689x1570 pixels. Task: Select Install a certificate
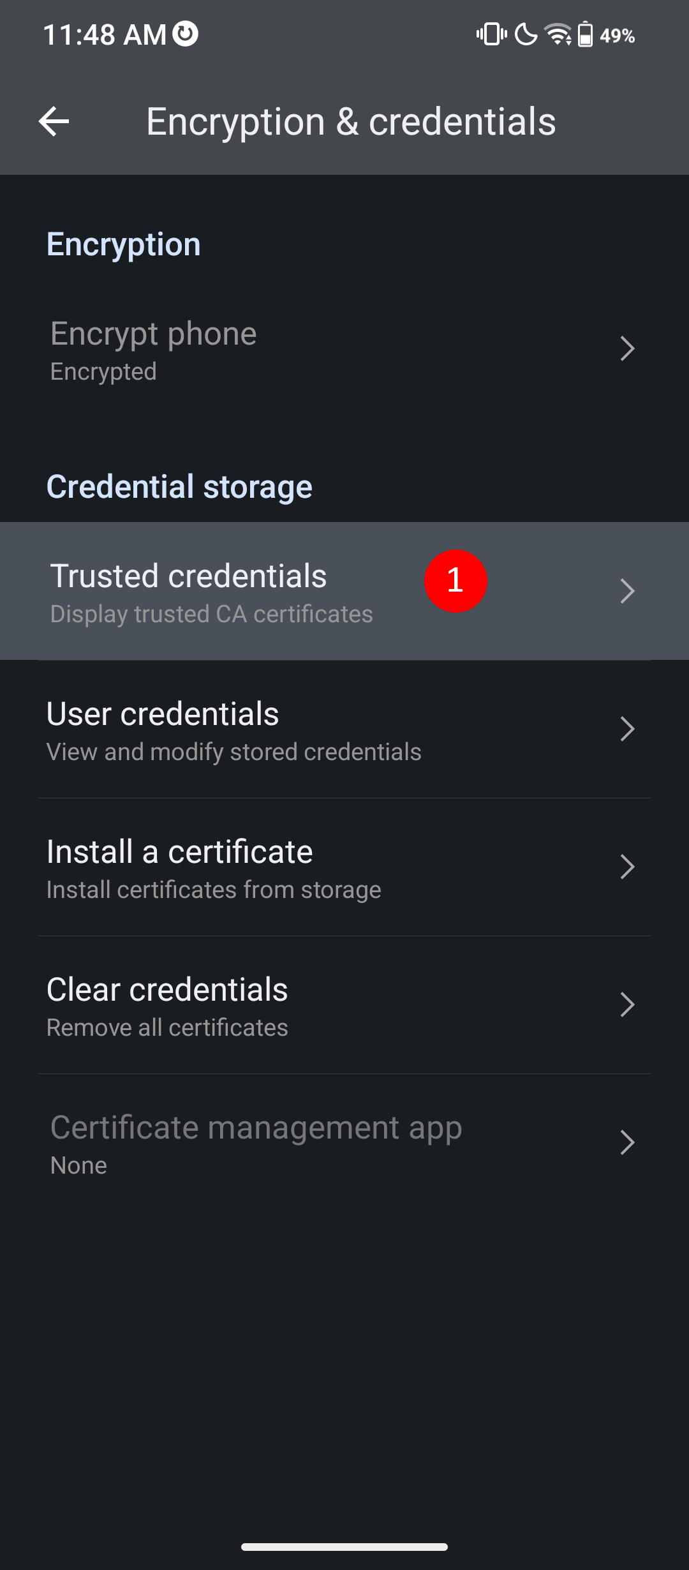click(x=344, y=867)
